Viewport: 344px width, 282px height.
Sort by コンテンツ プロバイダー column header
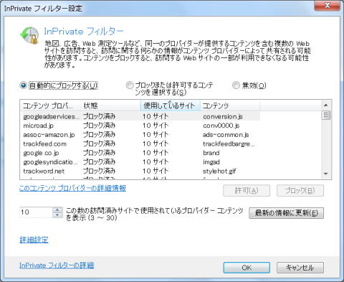[x=51, y=105]
